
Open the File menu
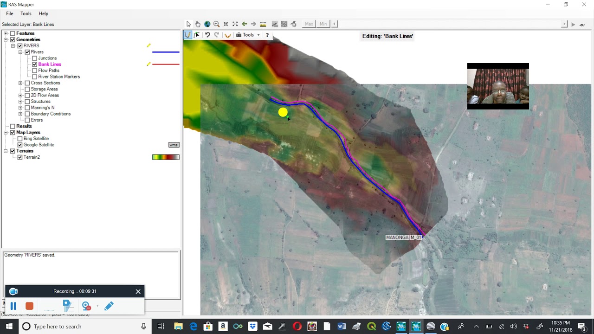coord(9,13)
